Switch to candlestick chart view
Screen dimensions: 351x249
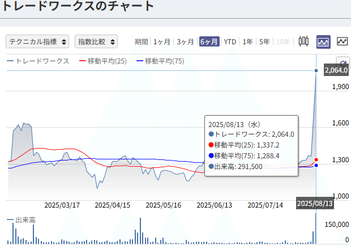tap(303, 41)
